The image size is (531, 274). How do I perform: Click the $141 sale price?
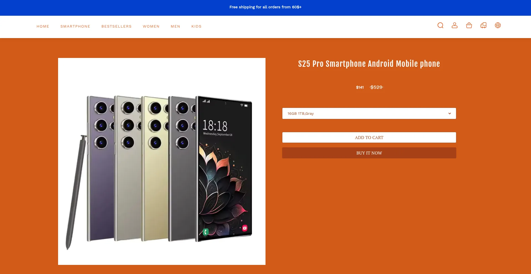pos(360,87)
